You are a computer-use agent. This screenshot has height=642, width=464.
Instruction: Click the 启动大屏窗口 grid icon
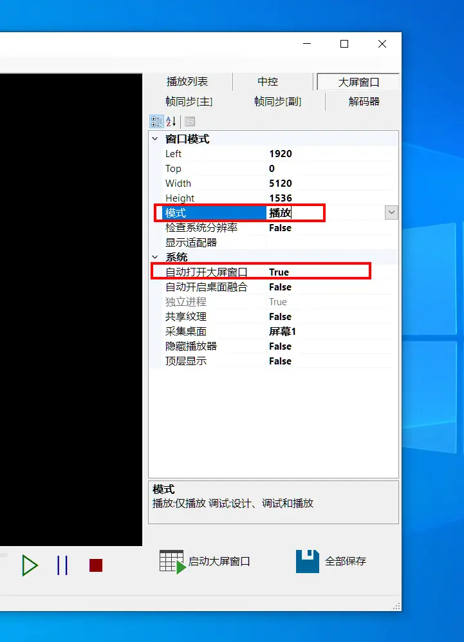[172, 562]
